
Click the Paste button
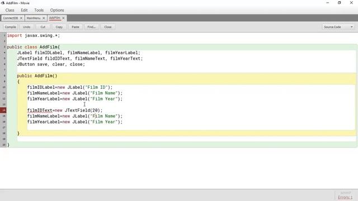(x=76, y=27)
